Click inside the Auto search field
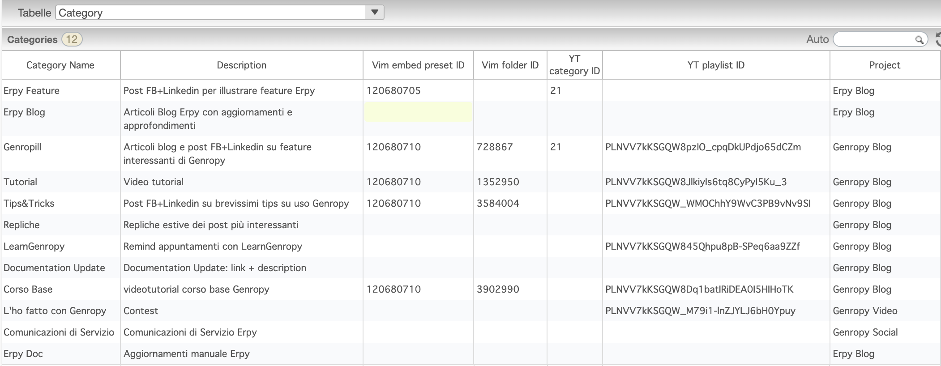 point(873,40)
